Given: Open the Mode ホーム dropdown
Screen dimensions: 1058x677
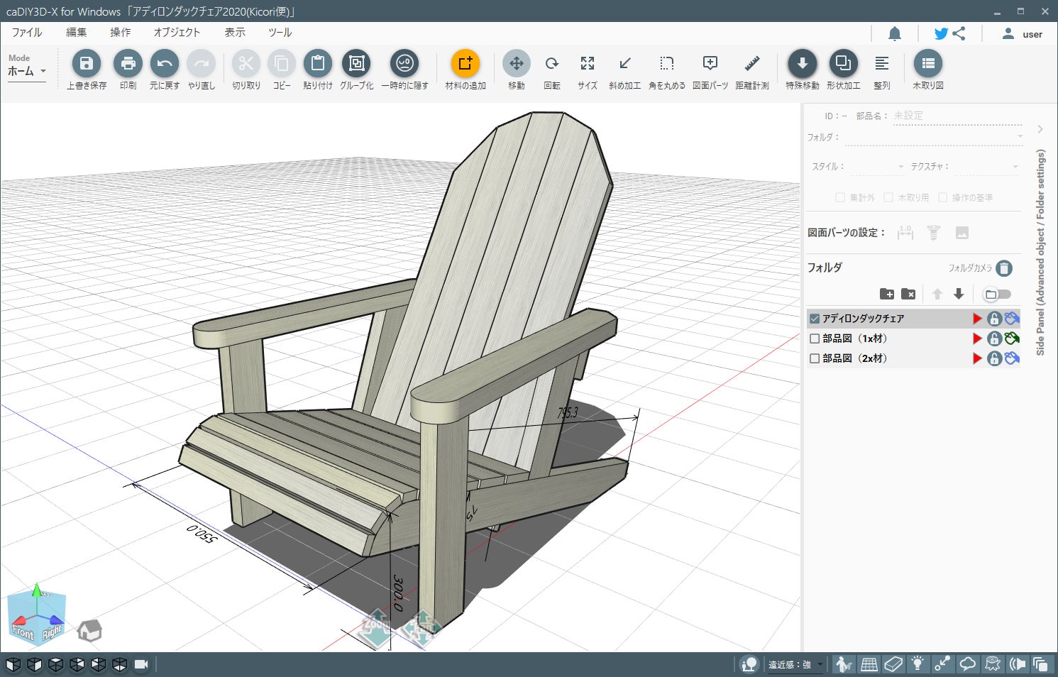Looking at the screenshot, I should coord(27,71).
